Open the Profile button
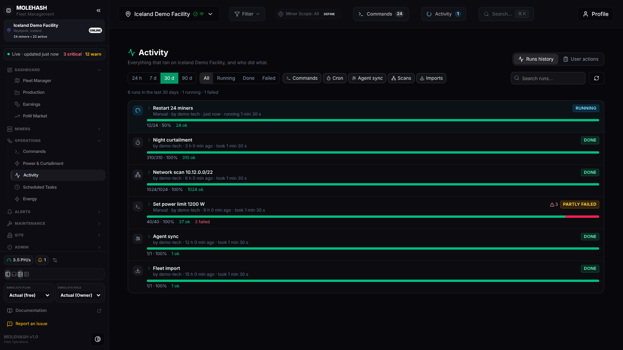623x350 pixels. click(x=595, y=14)
